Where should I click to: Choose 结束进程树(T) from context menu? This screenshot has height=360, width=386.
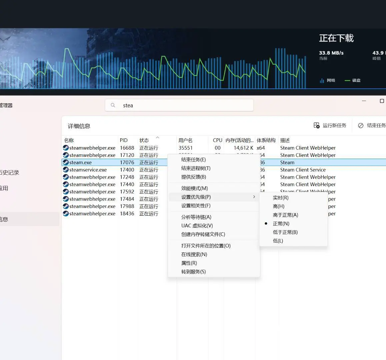(196, 168)
